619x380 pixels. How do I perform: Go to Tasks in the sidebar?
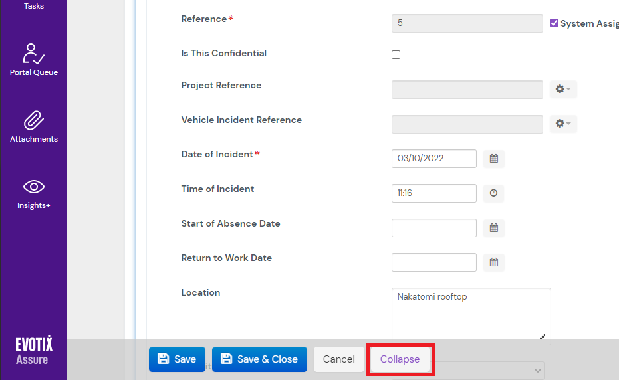click(x=33, y=6)
